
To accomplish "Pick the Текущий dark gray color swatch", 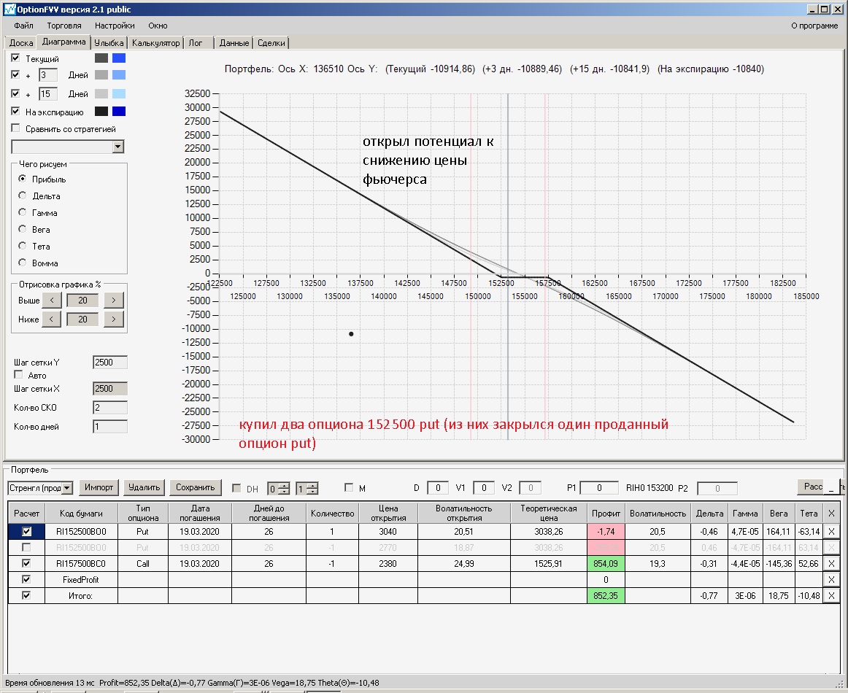I will pyautogui.click(x=101, y=58).
